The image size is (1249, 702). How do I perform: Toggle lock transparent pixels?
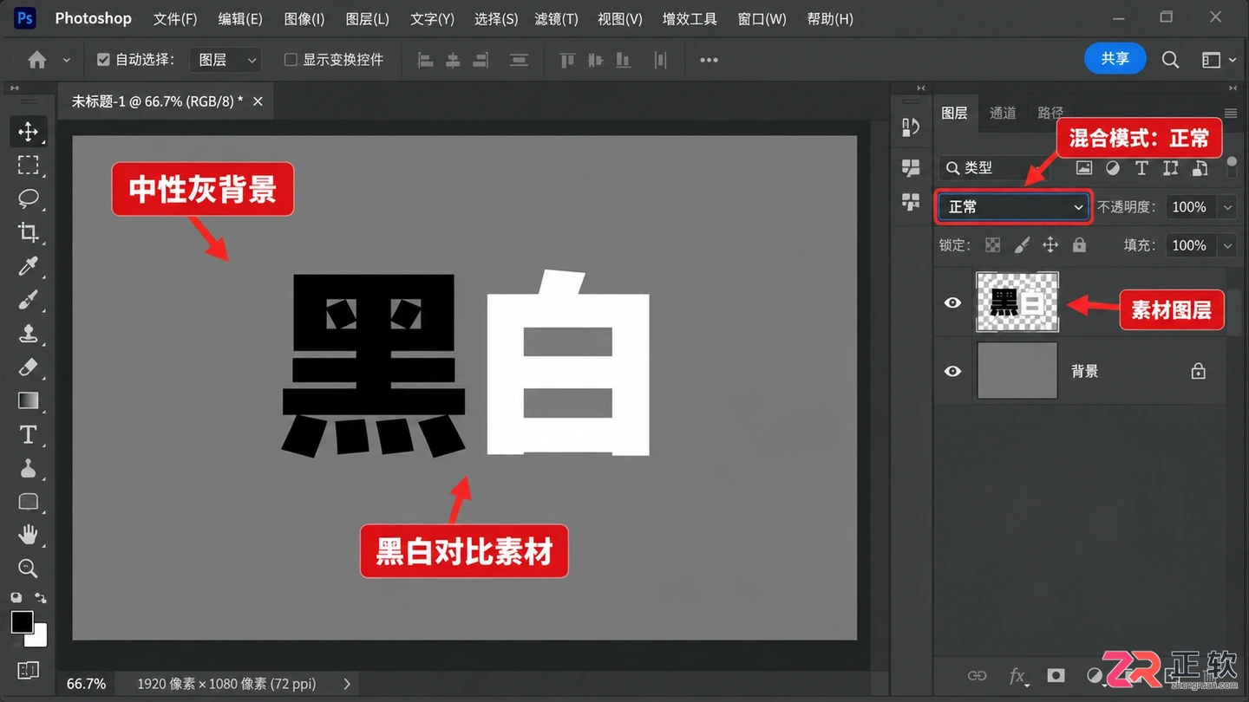[x=993, y=245]
